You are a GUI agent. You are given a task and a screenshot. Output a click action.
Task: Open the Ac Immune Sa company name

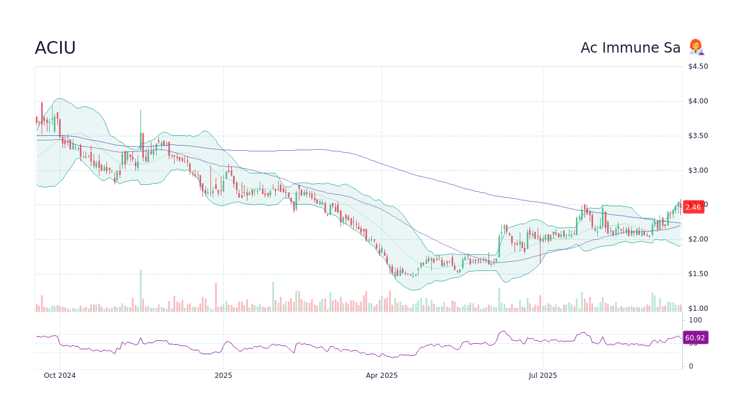(x=630, y=47)
